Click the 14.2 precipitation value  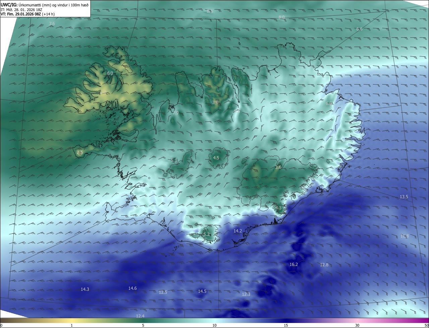click(238, 231)
